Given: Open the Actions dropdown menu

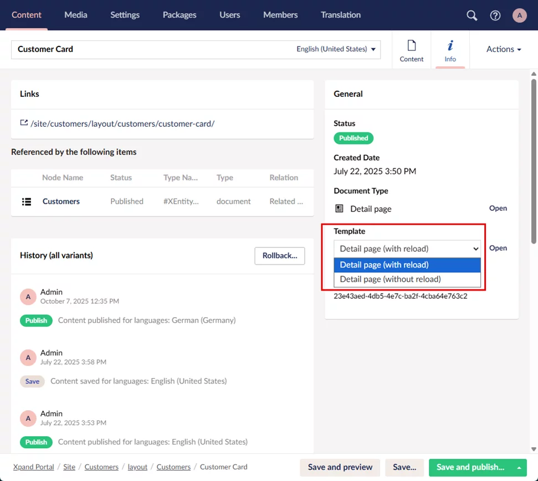Looking at the screenshot, I should pyautogui.click(x=504, y=49).
